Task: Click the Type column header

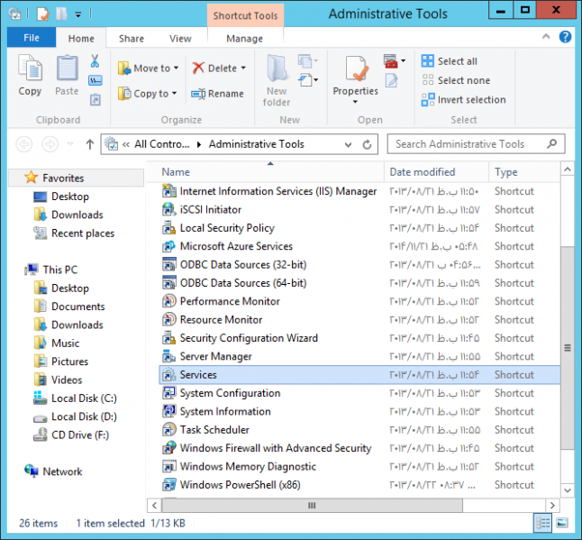Action: click(524, 172)
